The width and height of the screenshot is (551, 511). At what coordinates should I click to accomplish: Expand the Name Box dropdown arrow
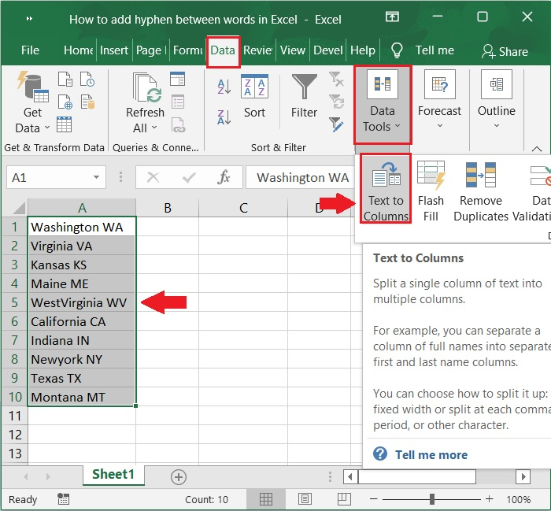click(96, 178)
